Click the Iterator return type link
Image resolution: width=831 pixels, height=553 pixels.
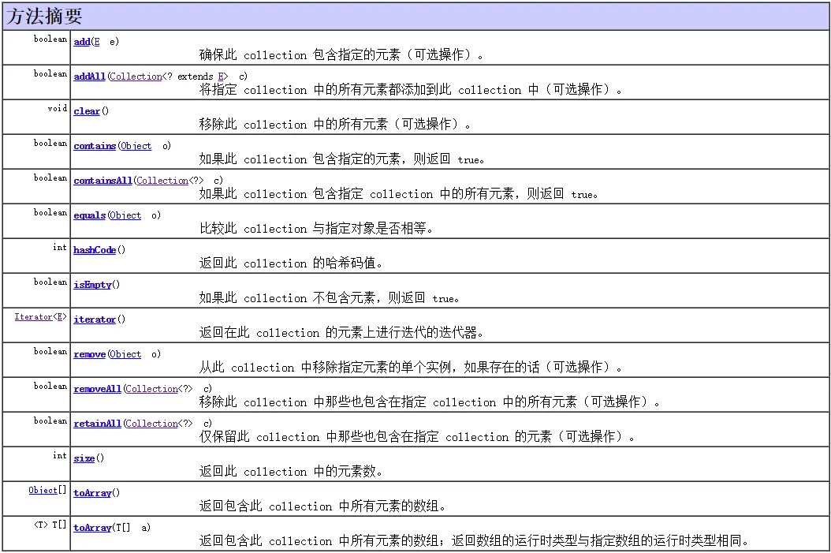33,317
